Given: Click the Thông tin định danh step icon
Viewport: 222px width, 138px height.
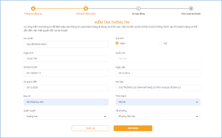Looking at the screenshot, I should 86,8.
